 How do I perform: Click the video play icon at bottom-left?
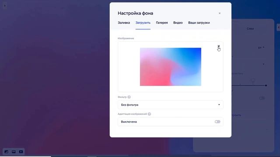pos(21,152)
